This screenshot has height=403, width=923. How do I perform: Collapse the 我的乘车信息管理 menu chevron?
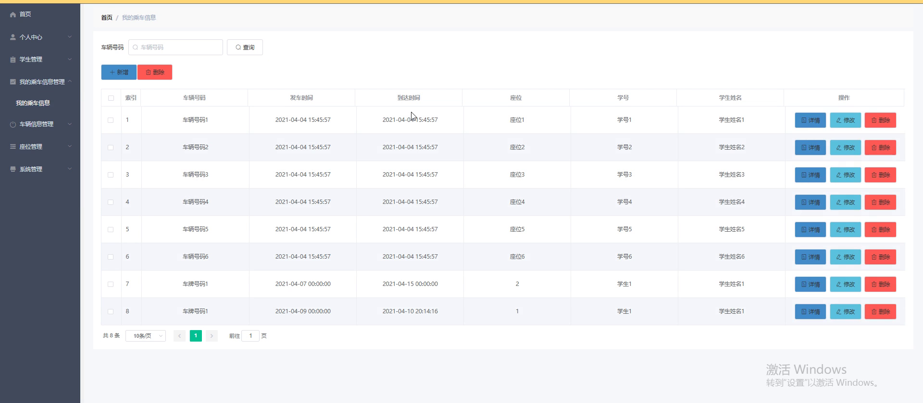(70, 82)
